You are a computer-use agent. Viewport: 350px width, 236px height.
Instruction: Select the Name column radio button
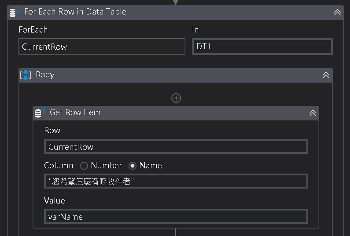click(133, 166)
